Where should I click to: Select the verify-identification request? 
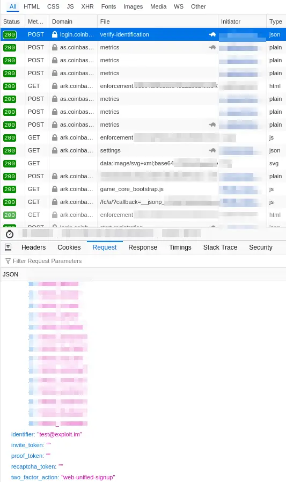[x=143, y=34]
